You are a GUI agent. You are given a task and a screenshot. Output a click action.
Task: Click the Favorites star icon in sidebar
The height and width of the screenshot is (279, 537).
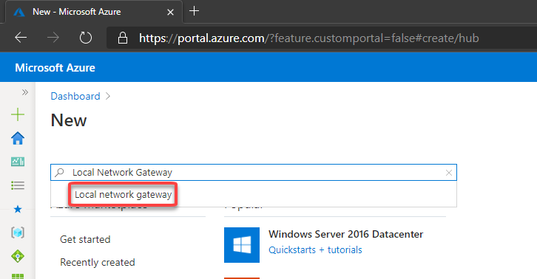[x=18, y=209]
